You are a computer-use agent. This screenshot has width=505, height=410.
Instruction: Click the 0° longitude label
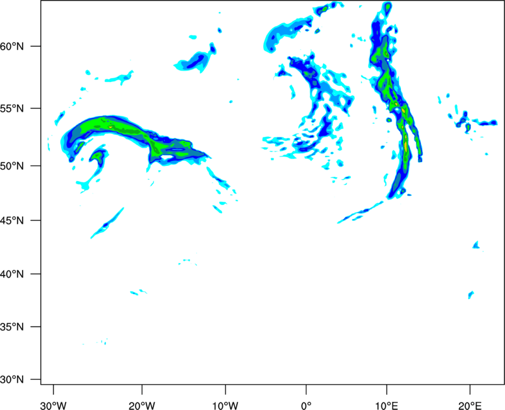(306, 406)
